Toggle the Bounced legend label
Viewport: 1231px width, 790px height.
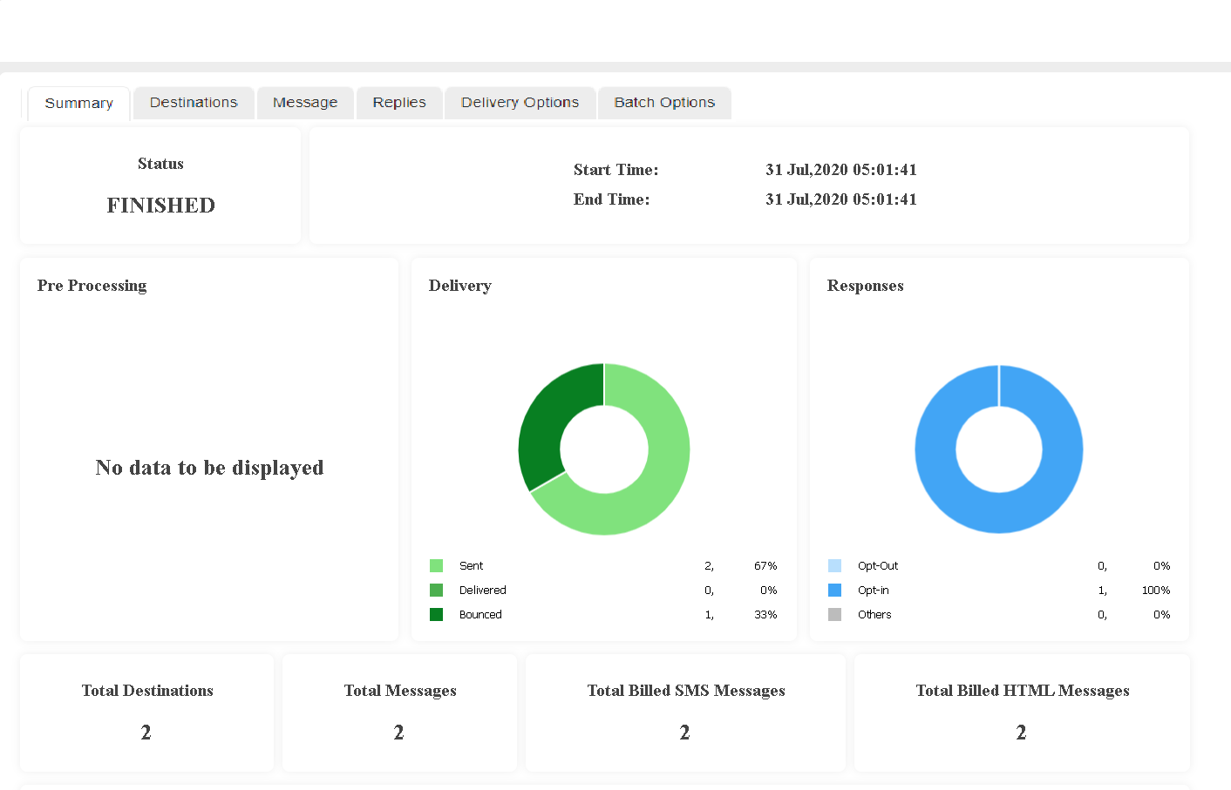480,615
